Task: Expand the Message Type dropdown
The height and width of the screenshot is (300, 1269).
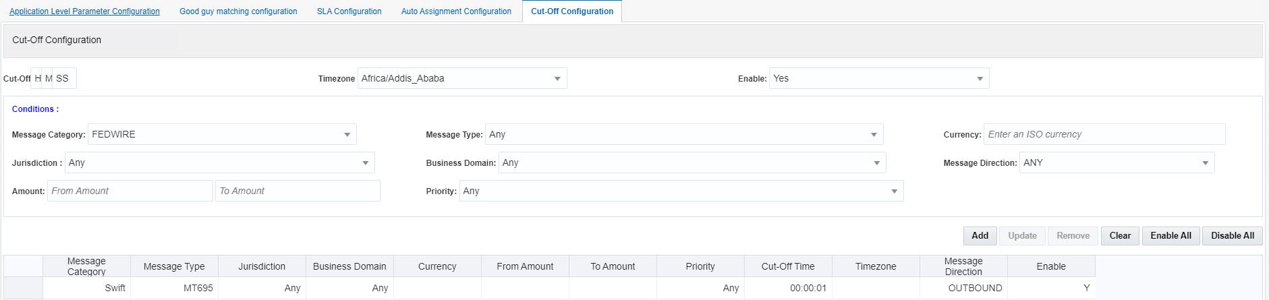Action: (684, 134)
